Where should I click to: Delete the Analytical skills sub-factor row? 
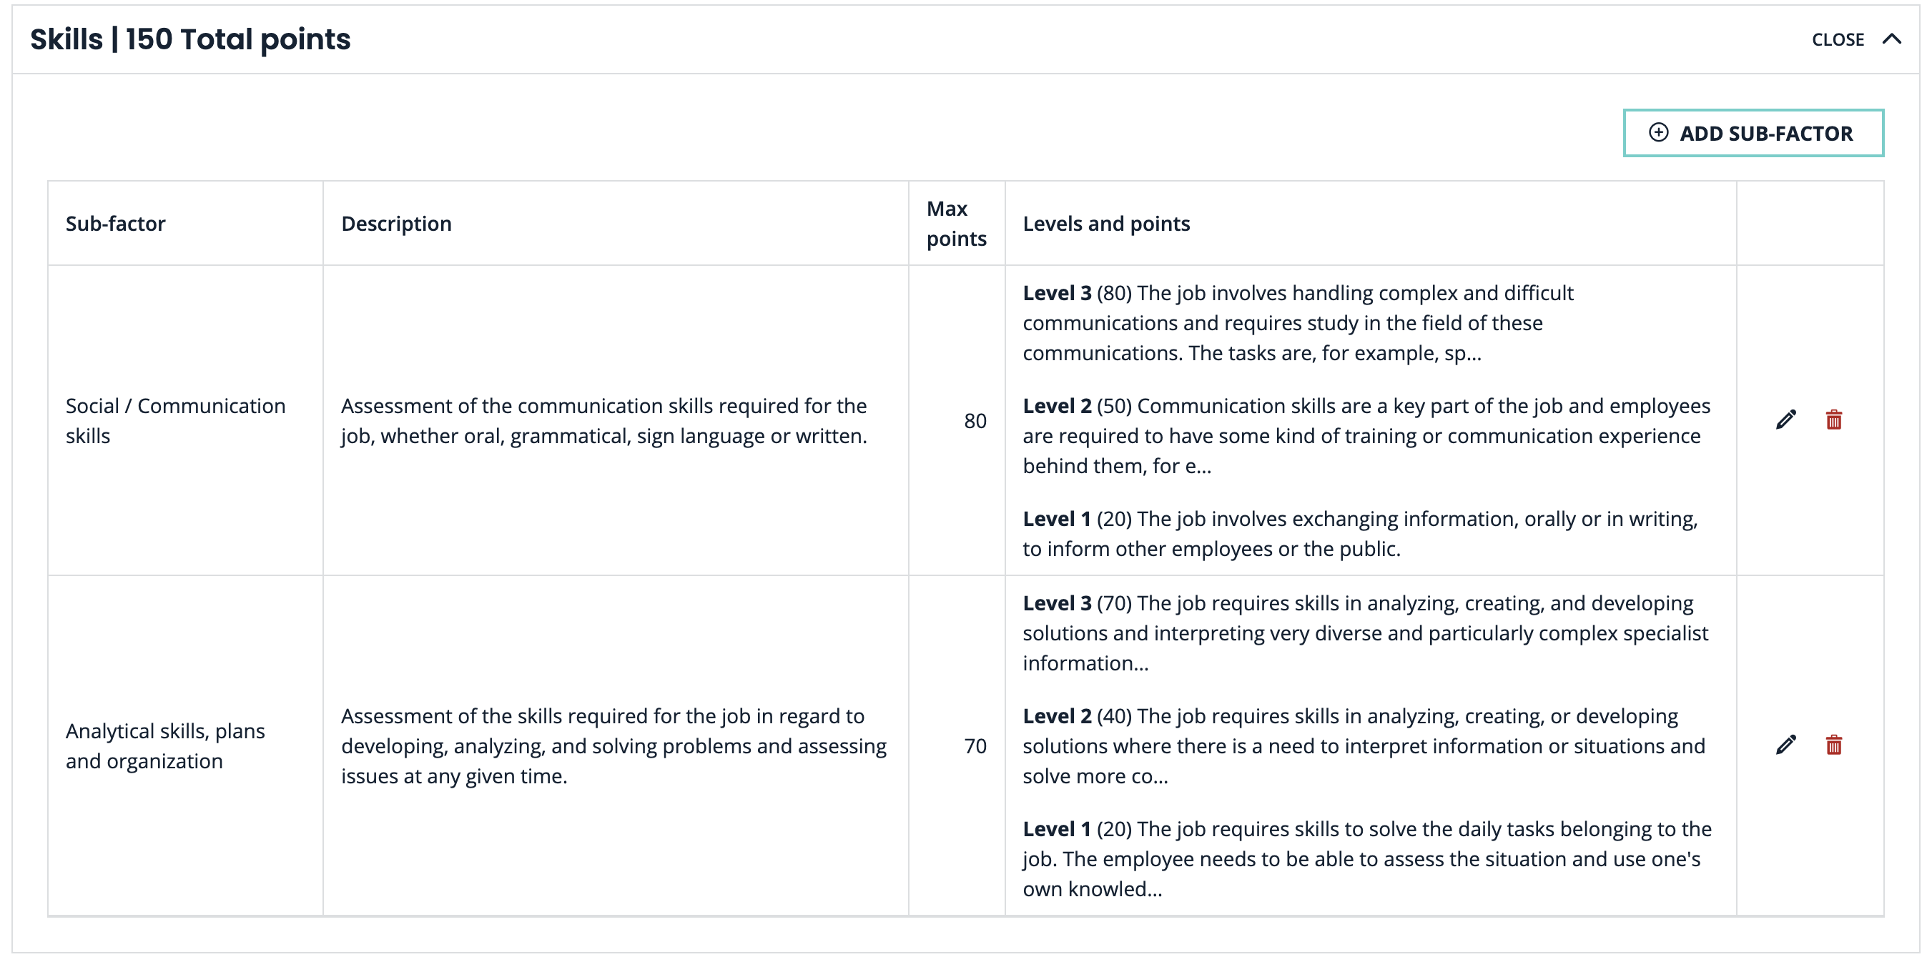pyautogui.click(x=1834, y=745)
